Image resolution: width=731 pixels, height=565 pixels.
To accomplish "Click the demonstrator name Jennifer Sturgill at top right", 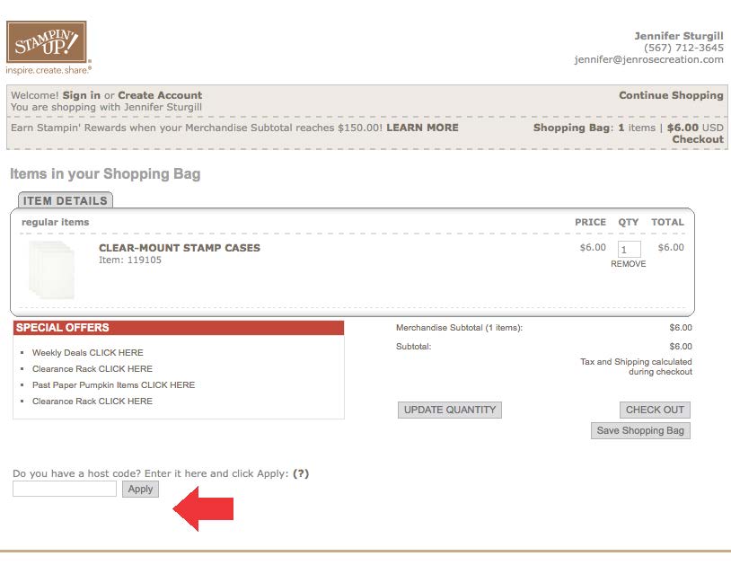I will click(679, 36).
